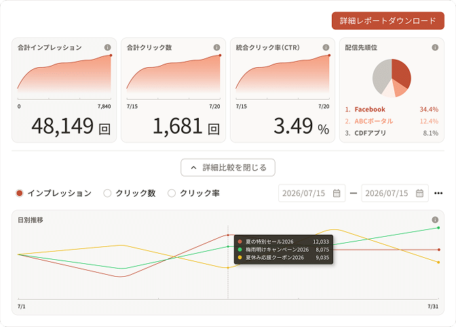This screenshot has width=456, height=327.
Task: Click the 7,840 axis label
Action: click(104, 107)
